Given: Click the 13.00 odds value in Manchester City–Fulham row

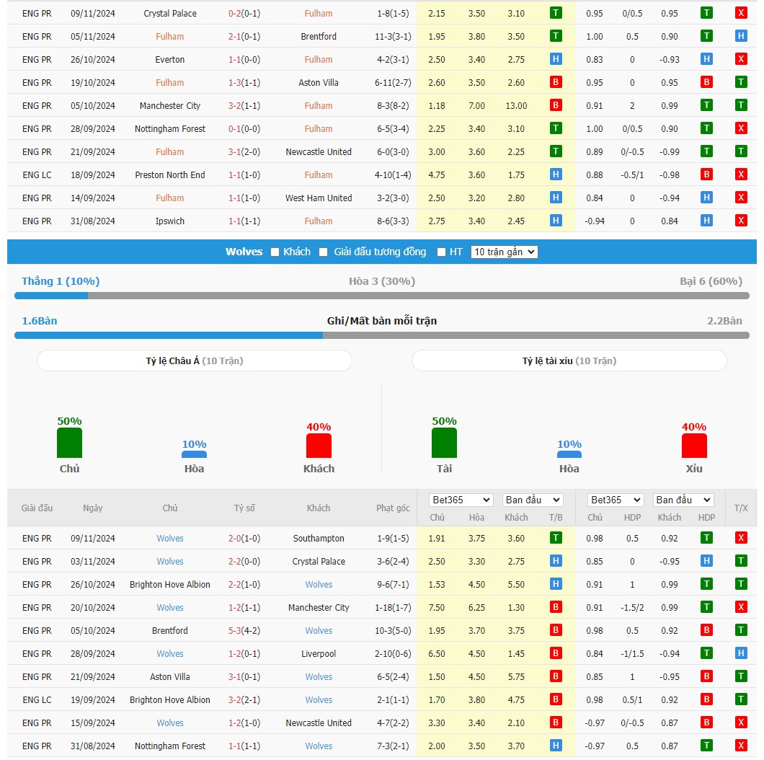Looking at the screenshot, I should [x=516, y=106].
